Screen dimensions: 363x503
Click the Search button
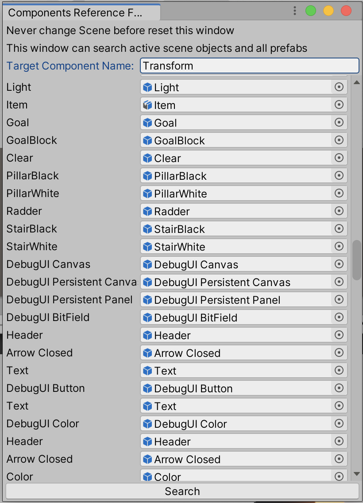(182, 491)
